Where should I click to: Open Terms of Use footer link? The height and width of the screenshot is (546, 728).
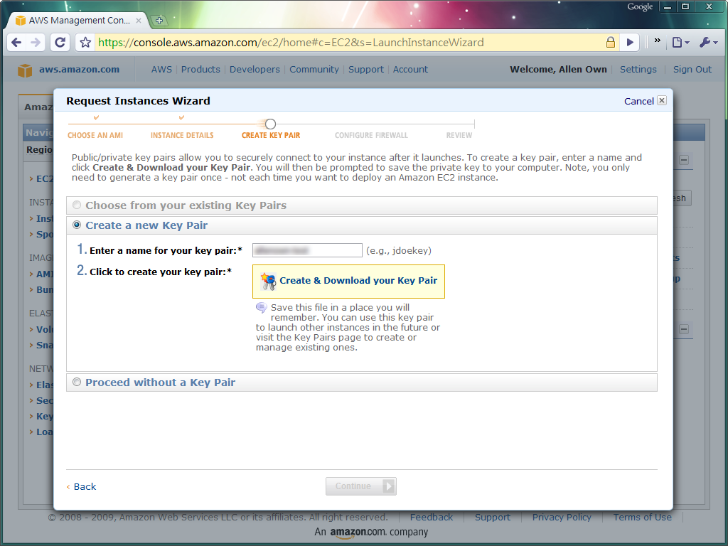click(643, 518)
